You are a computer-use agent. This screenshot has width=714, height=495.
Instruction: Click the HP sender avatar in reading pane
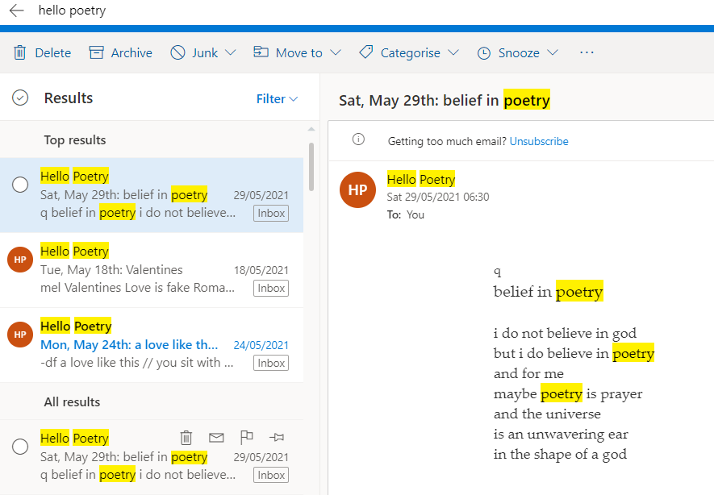coord(357,189)
